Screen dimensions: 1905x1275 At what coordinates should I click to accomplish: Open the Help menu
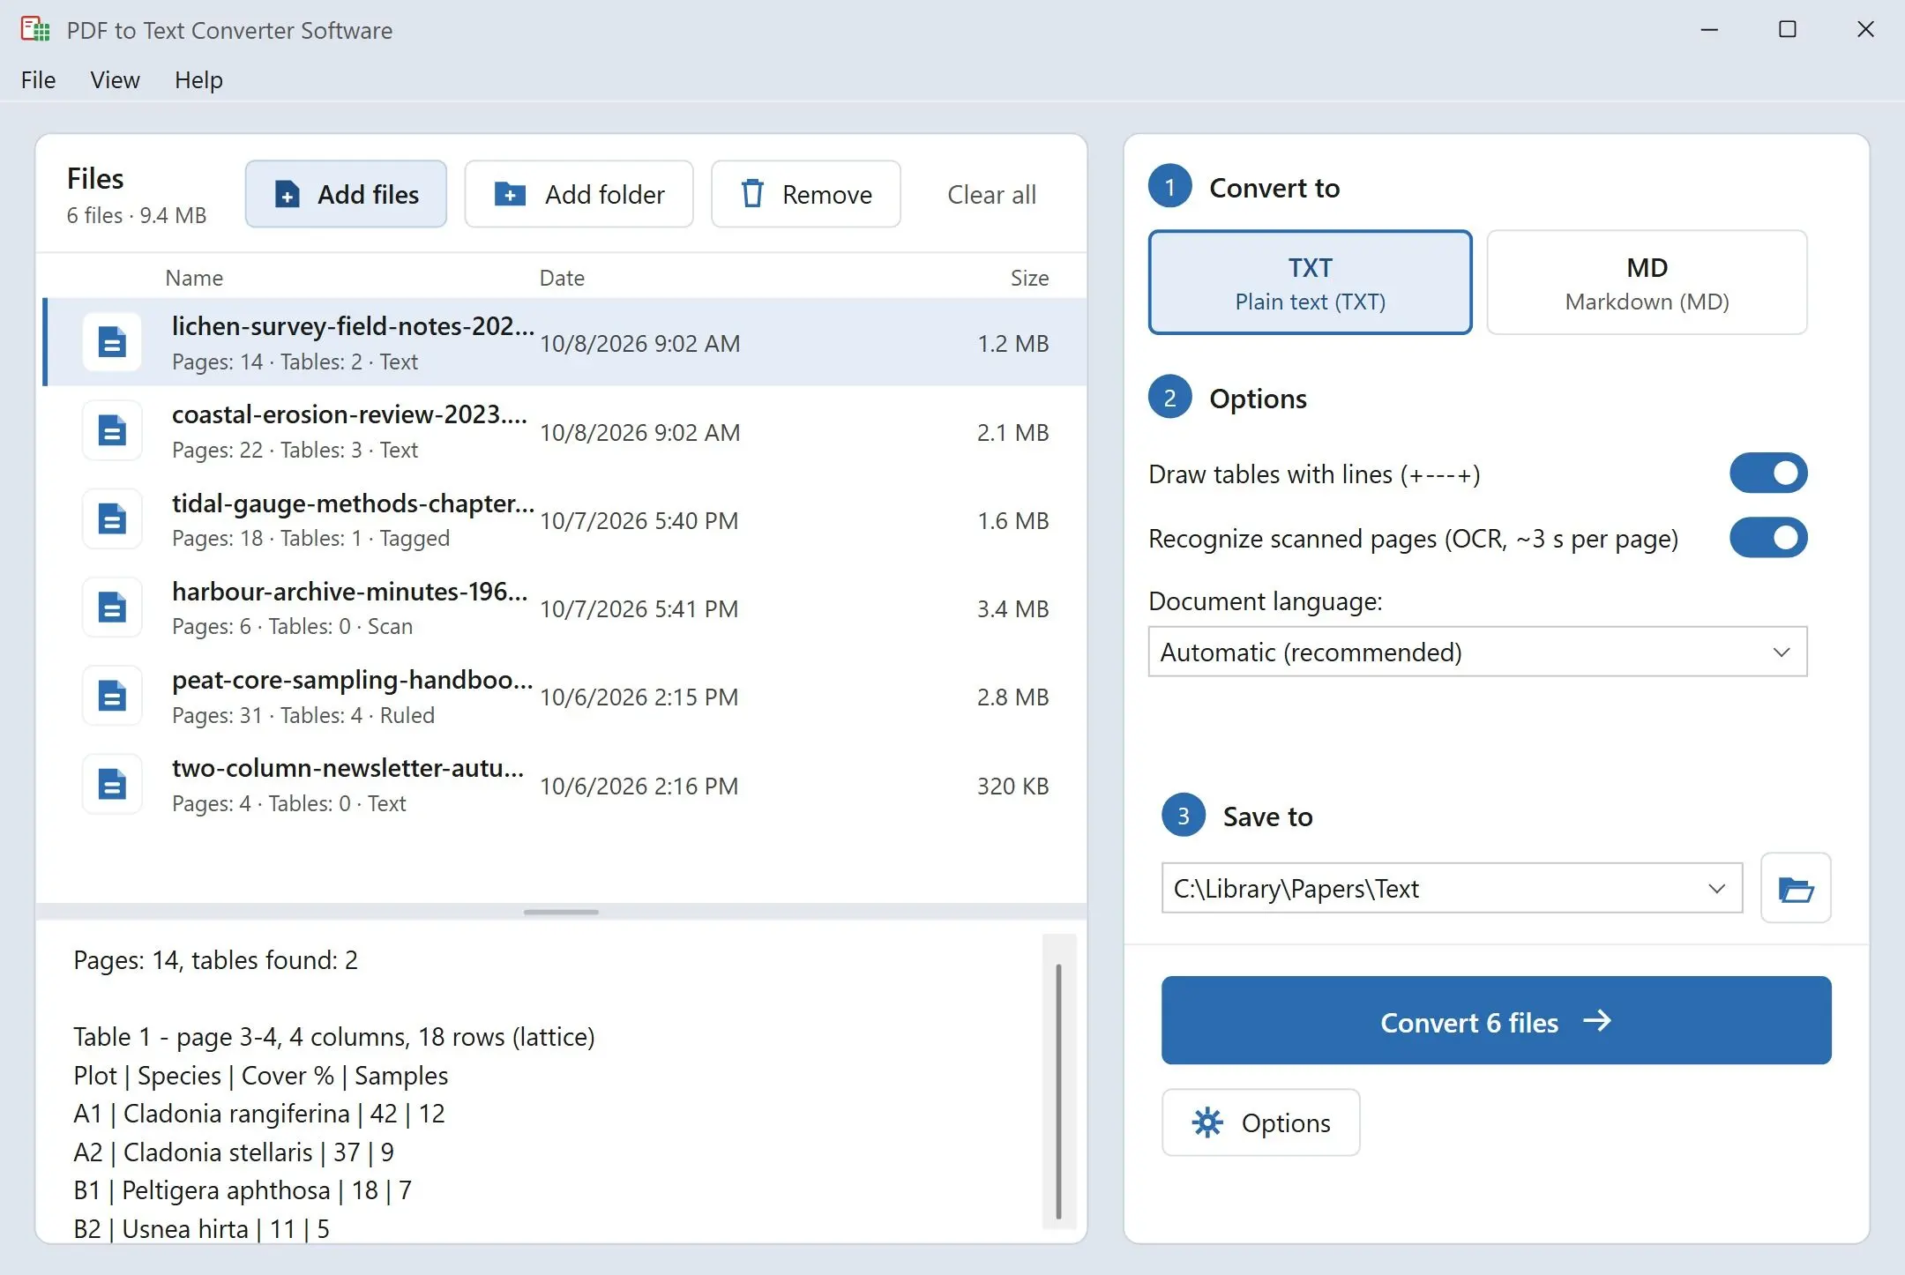click(198, 79)
